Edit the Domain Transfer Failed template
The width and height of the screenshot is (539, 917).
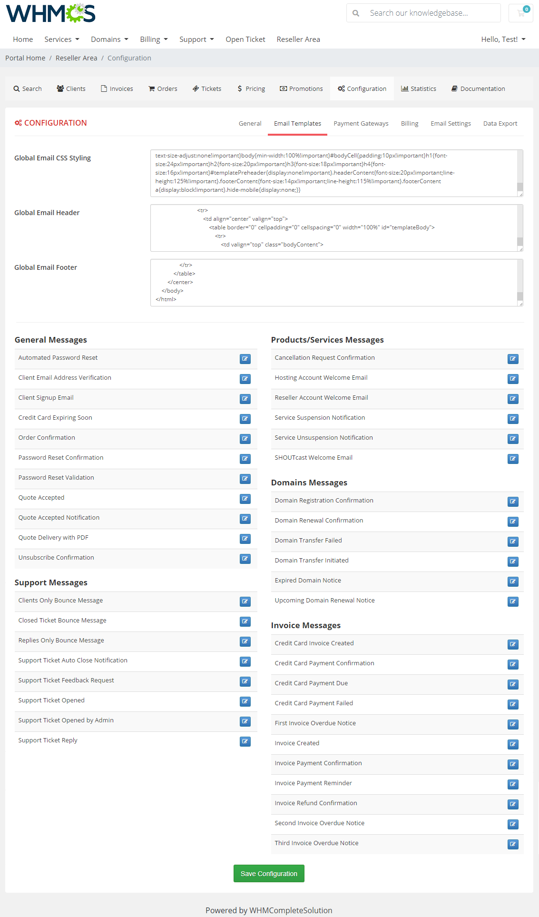pyautogui.click(x=513, y=542)
